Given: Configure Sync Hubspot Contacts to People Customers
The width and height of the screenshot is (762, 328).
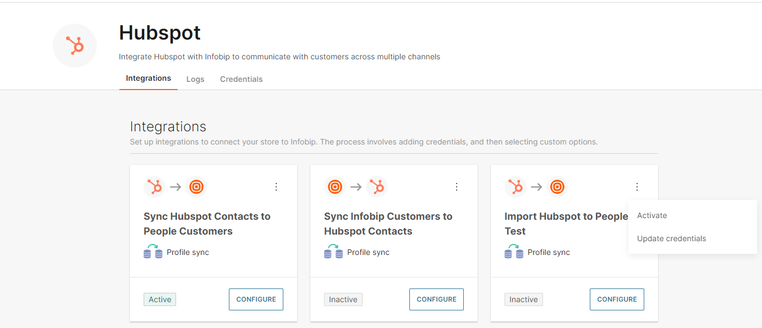Looking at the screenshot, I should coord(256,299).
